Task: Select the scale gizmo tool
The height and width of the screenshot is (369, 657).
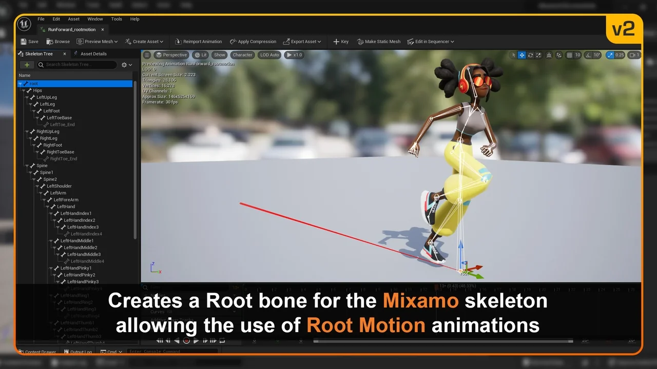Action: [538, 55]
